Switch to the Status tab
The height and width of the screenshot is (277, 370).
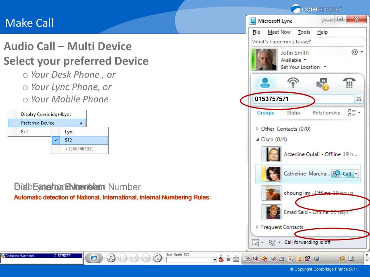point(293,113)
